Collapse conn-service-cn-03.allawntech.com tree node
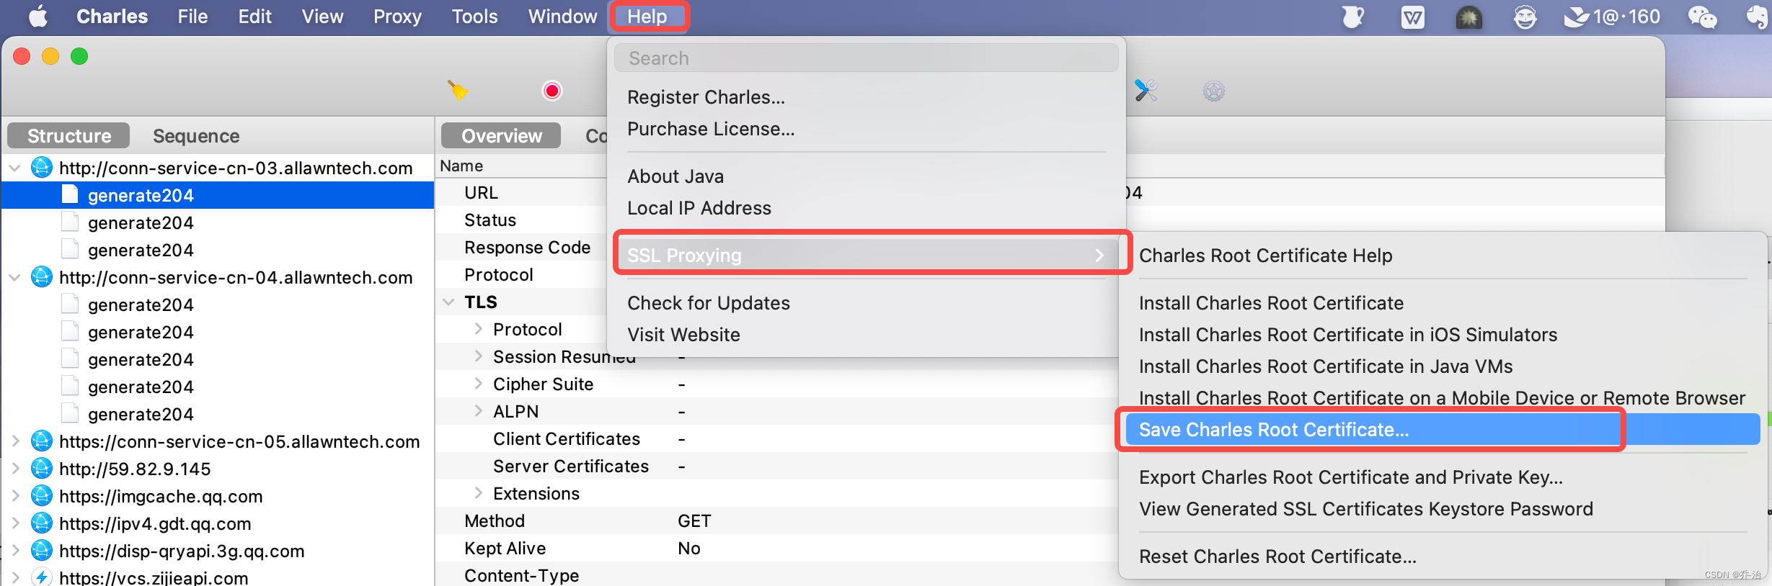The width and height of the screenshot is (1772, 586). click(x=14, y=168)
